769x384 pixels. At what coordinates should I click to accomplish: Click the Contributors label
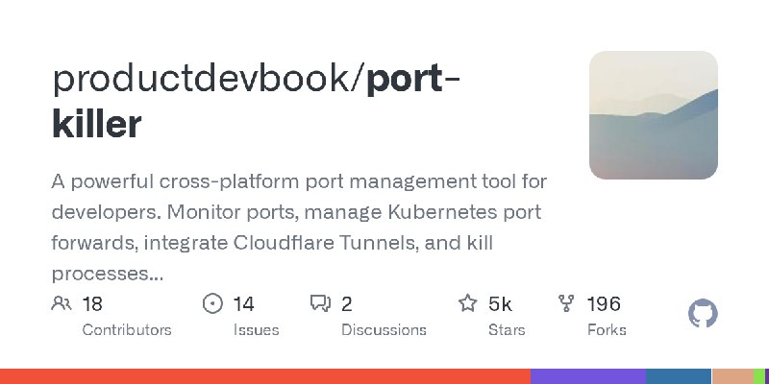click(127, 330)
